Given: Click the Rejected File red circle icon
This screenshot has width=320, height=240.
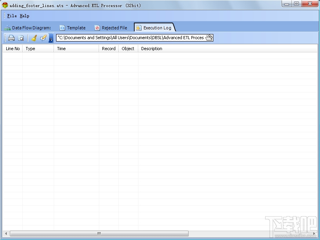Looking at the screenshot, I should pyautogui.click(x=97, y=27).
